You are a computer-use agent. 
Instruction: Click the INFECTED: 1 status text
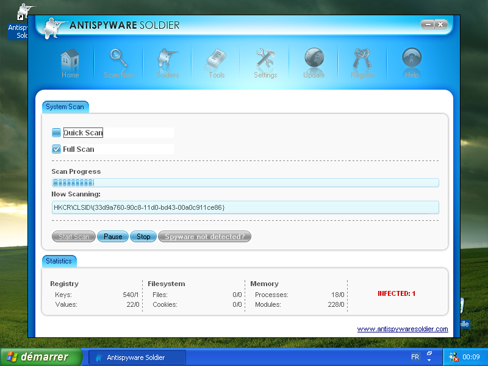[x=396, y=293]
